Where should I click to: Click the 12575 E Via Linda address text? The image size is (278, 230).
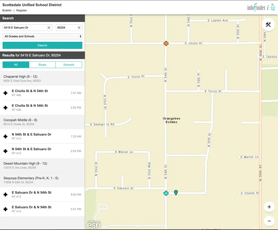point(20,168)
